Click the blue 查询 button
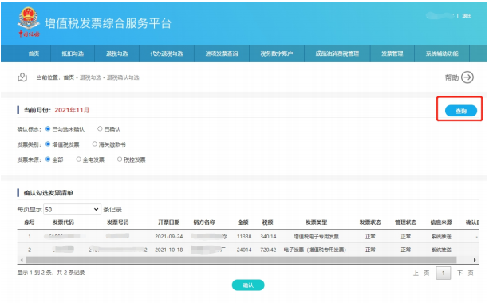Image resolution: width=493 pixels, height=303 pixels. tap(461, 111)
